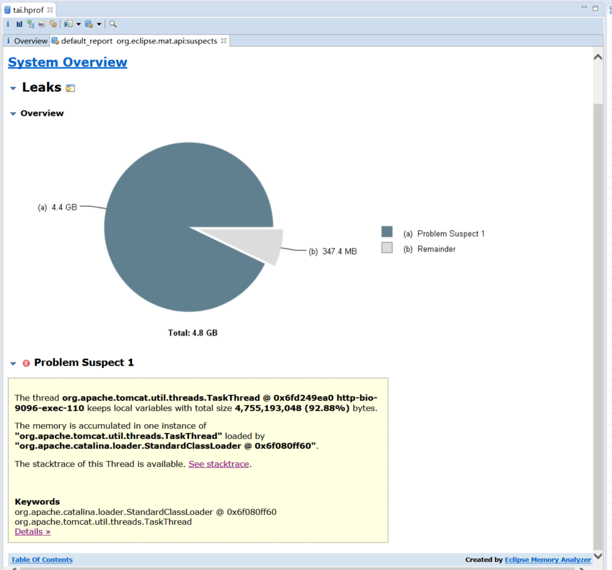The height and width of the screenshot is (570, 612).
Task: Switch to the tai.hprof editor tab
Action: pos(28,10)
